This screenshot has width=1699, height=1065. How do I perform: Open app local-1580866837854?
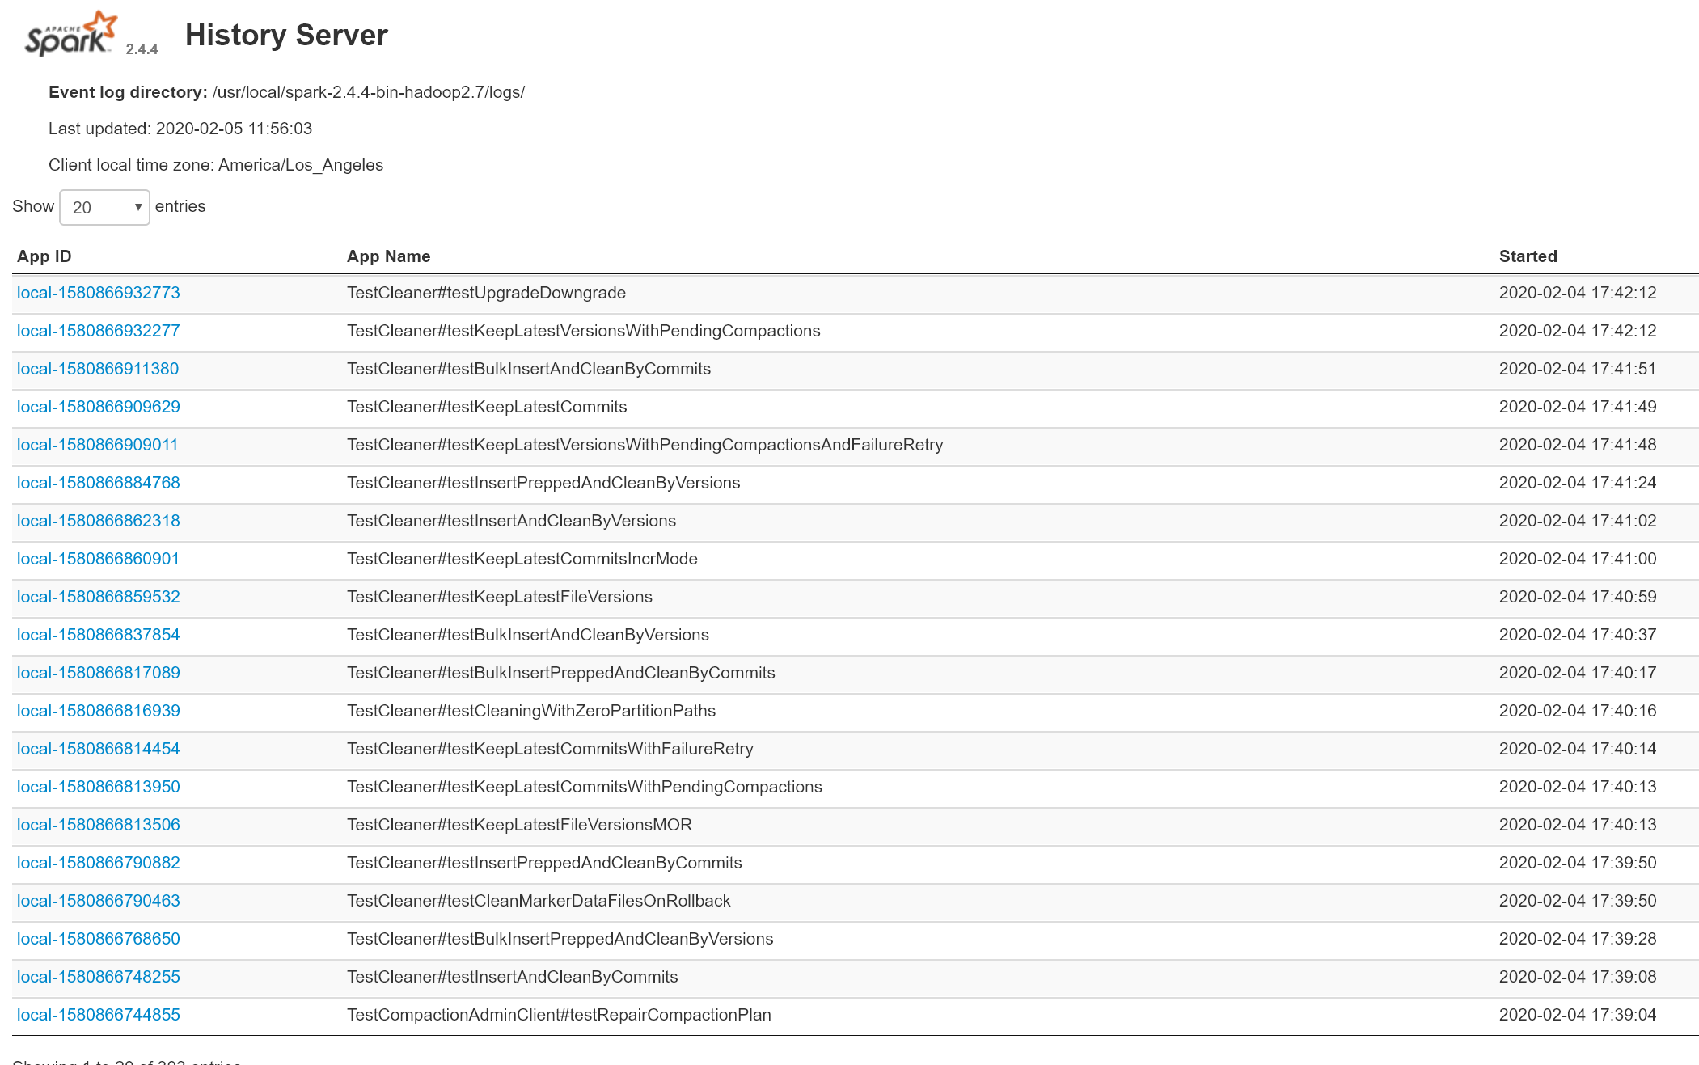99,635
